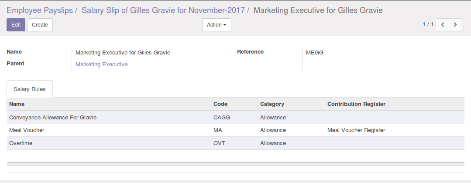Sort by Category column header

coord(272,104)
